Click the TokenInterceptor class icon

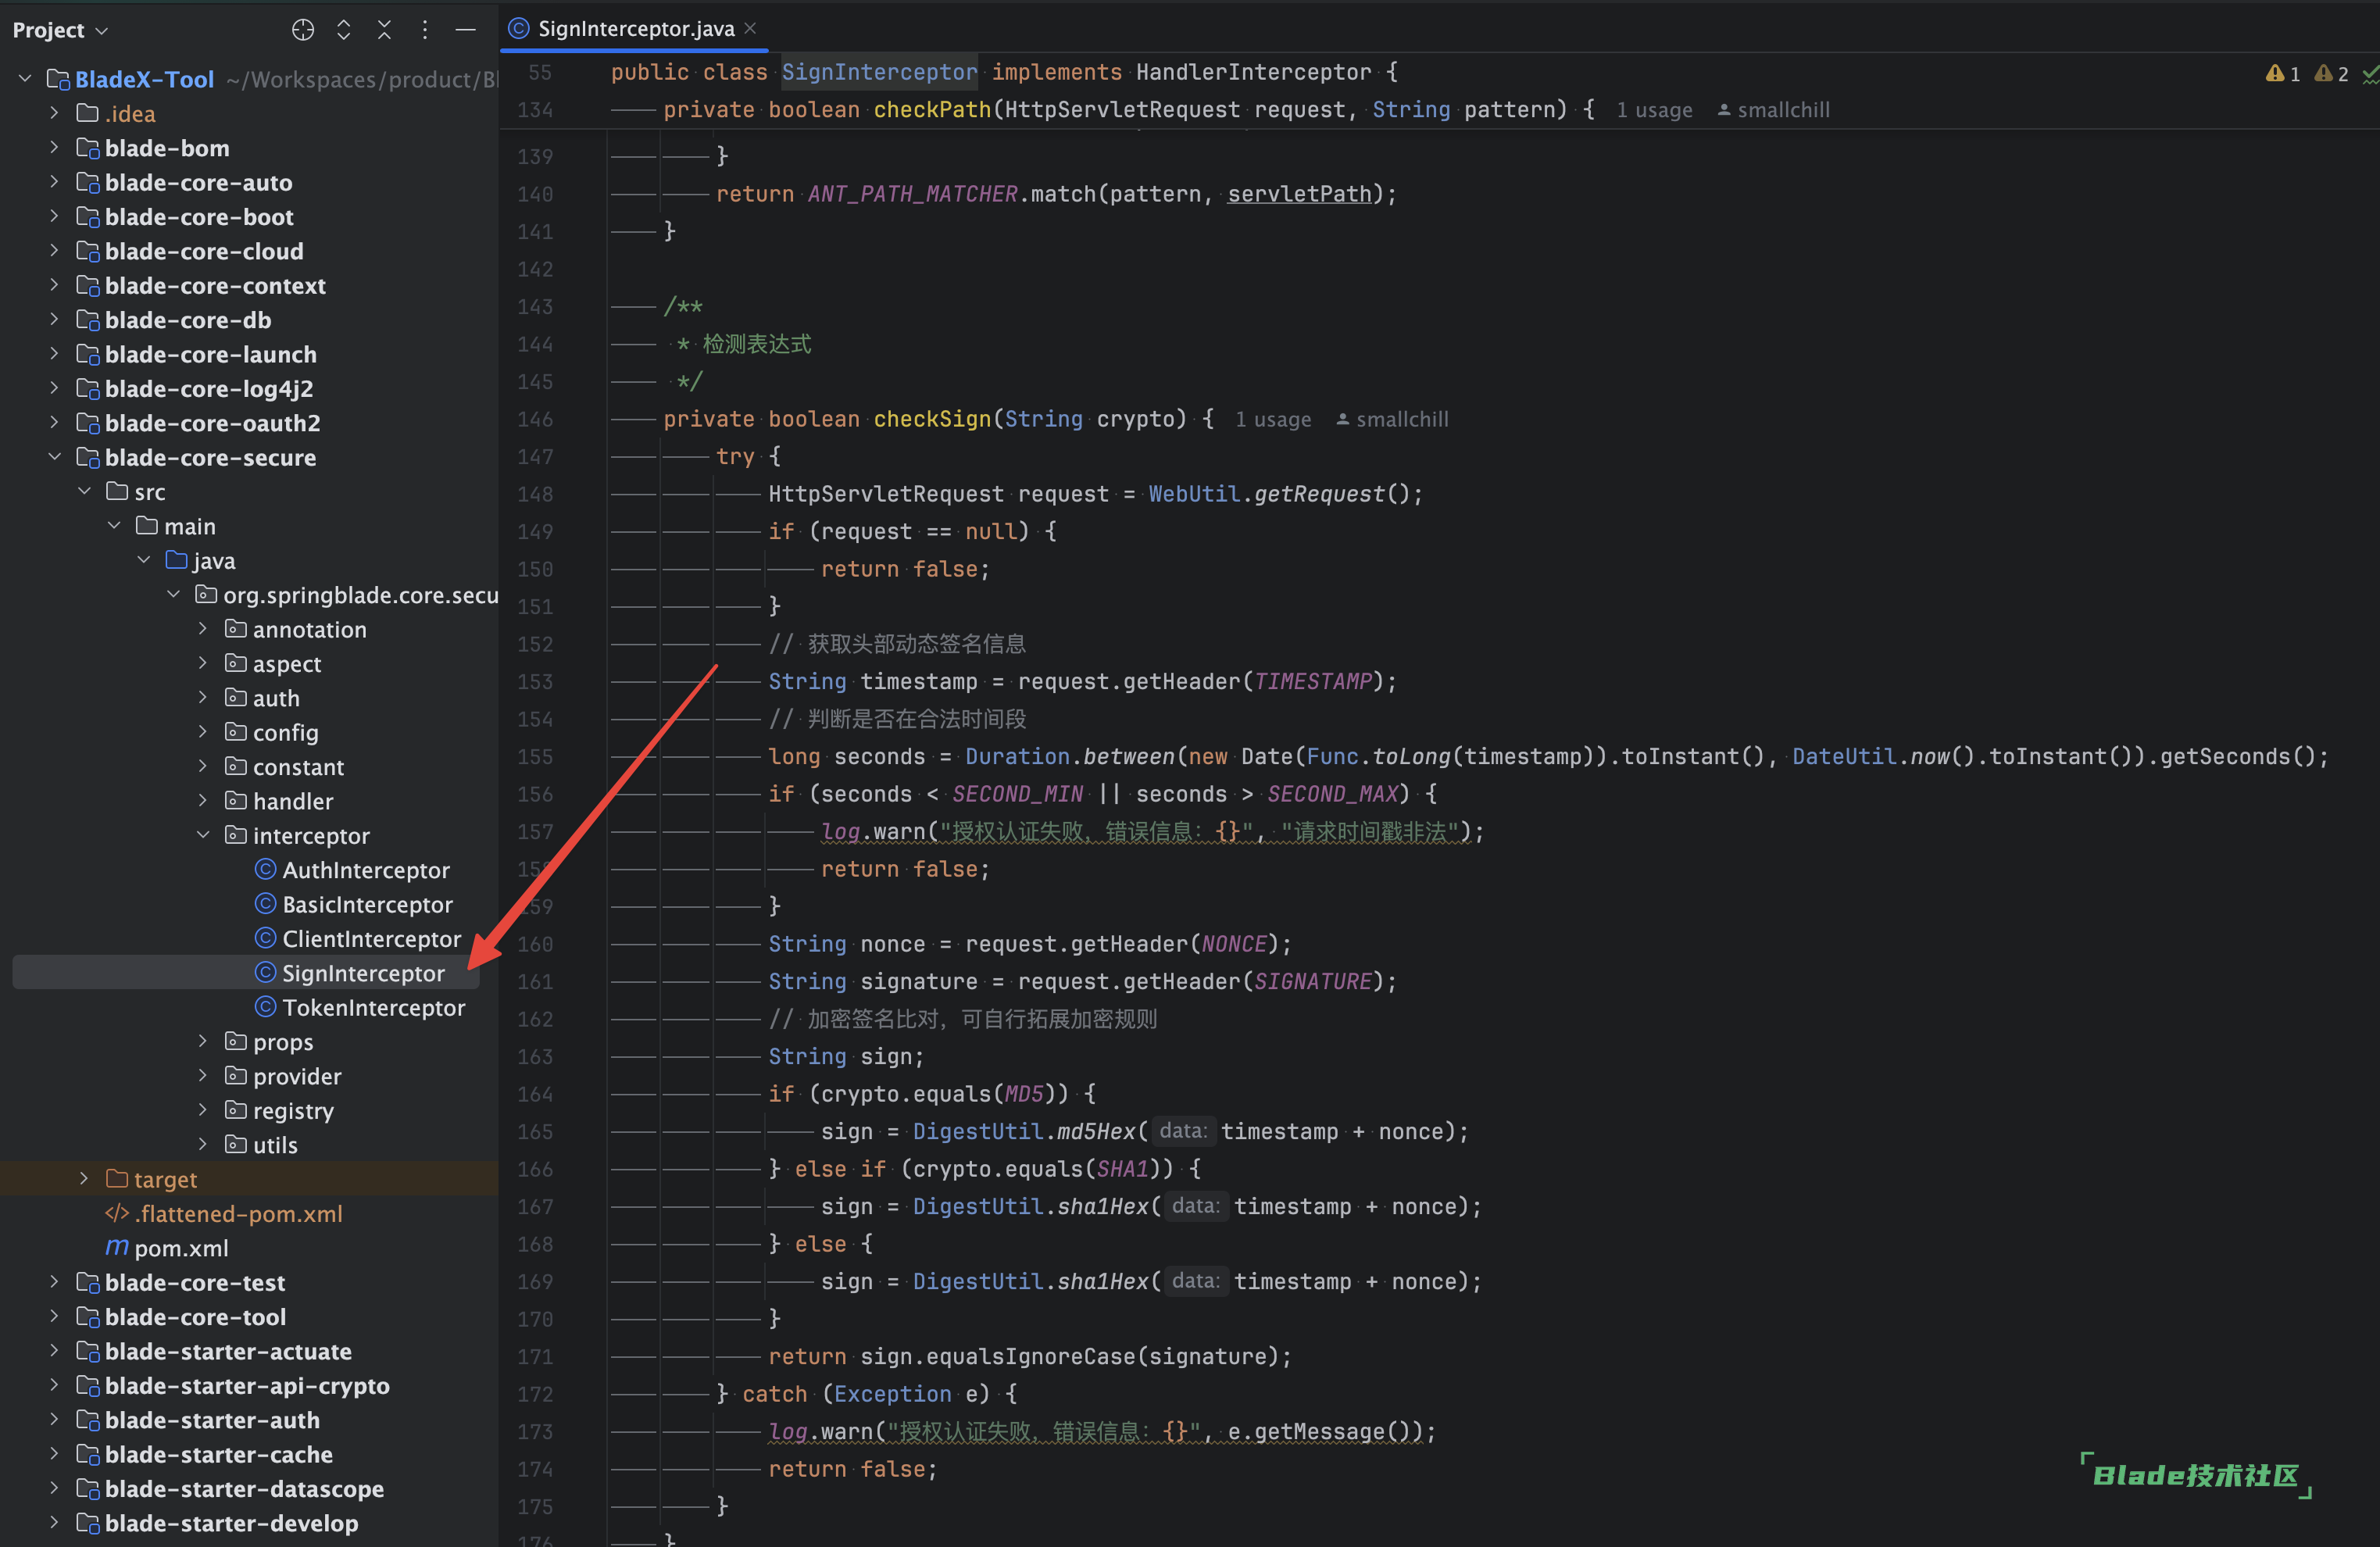tap(265, 1007)
